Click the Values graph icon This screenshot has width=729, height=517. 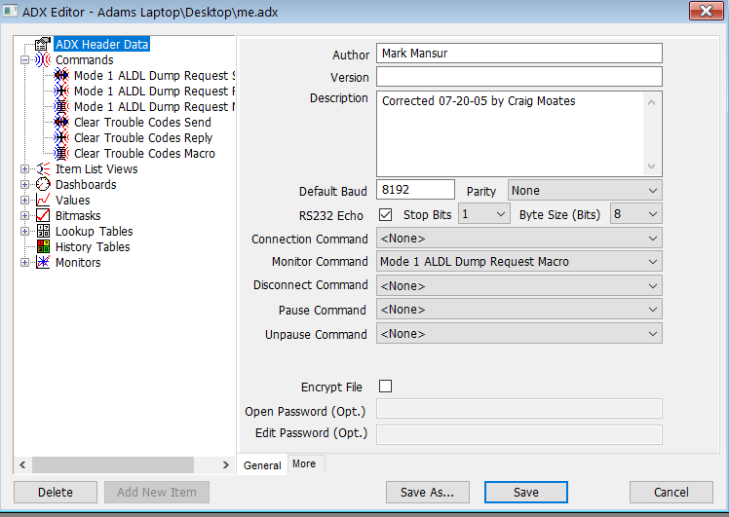pos(43,201)
